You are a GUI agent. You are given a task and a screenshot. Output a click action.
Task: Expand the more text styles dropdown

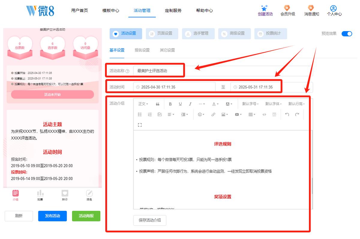(202, 104)
